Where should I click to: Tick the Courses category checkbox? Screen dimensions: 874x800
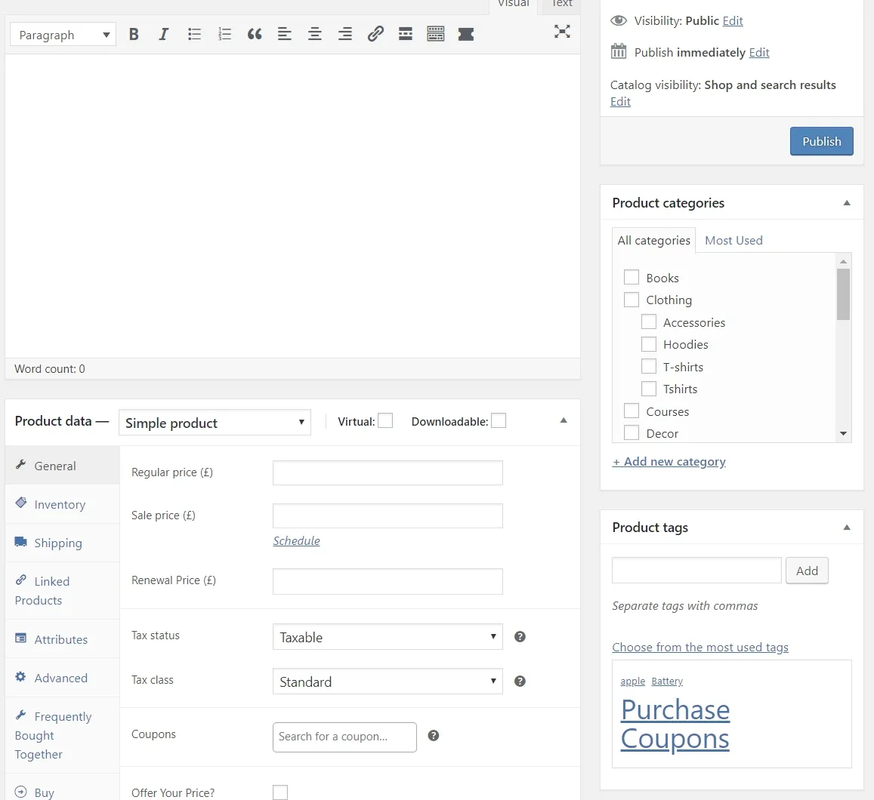[x=631, y=411]
